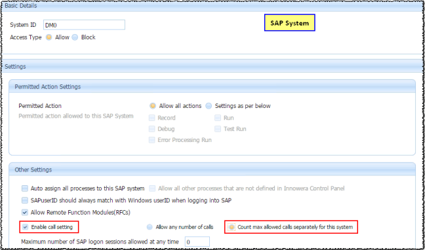Uncheck Allow Remote Function Modules(RFCs)
This screenshot has height=250, width=425.
click(x=25, y=213)
